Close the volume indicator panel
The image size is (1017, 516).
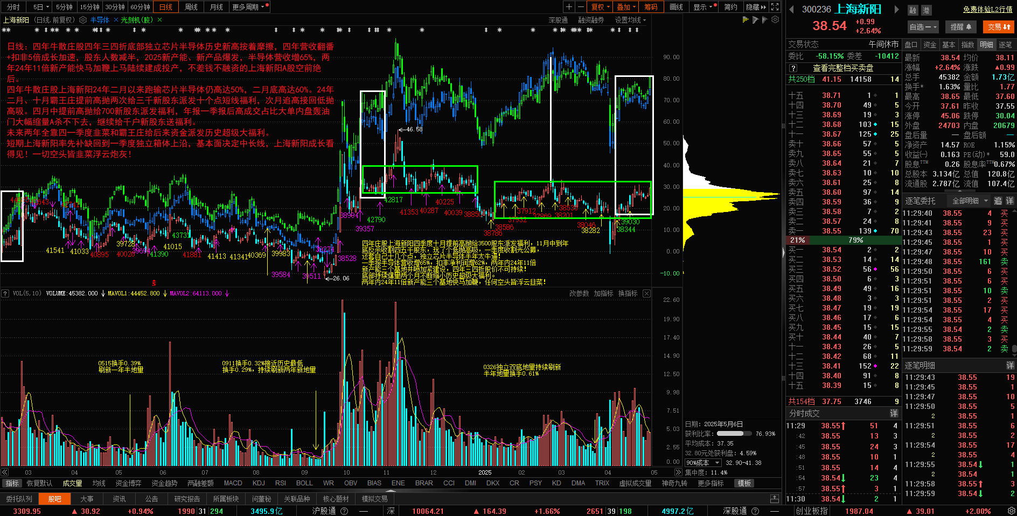pyautogui.click(x=646, y=293)
